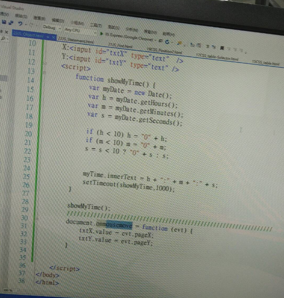Open the (H) menu
The height and width of the screenshot is (298, 284).
(169, 34)
